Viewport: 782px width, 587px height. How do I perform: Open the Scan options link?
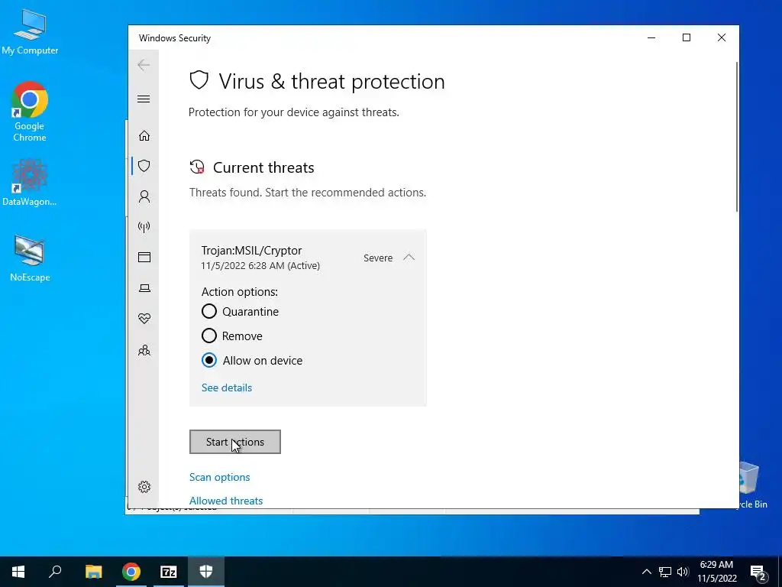219,477
